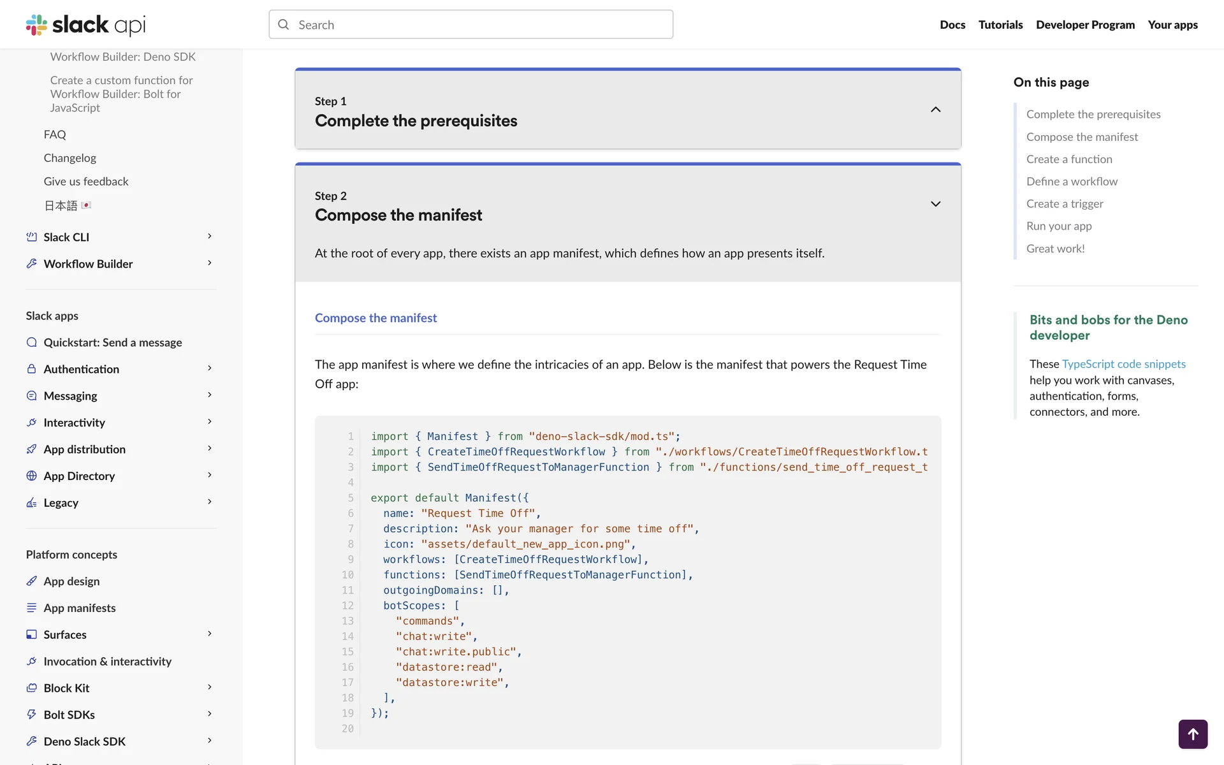Click the App distribution rocket icon

coord(31,449)
